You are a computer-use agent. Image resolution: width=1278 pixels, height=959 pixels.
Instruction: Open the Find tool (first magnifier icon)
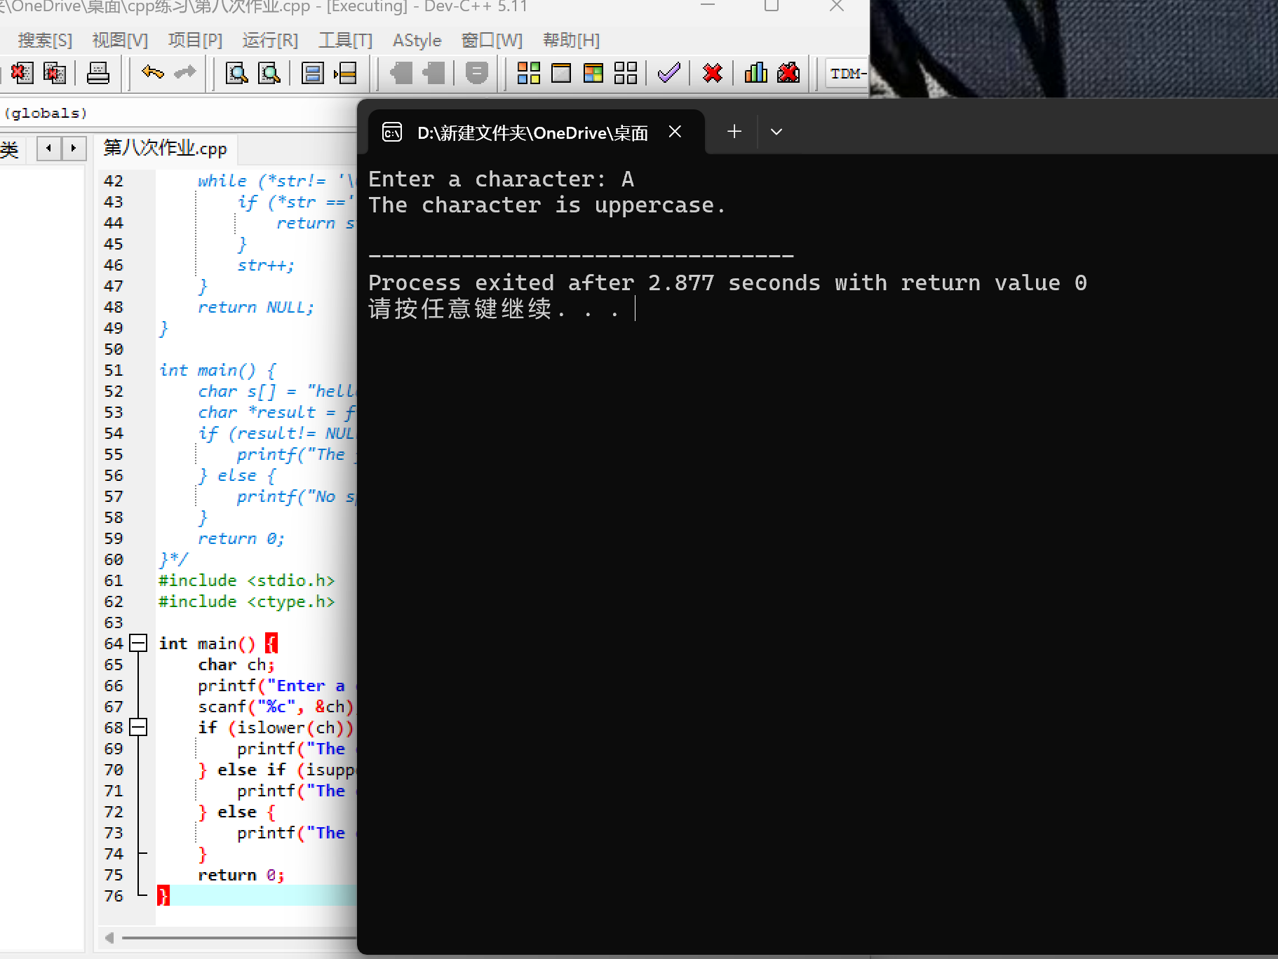coord(236,73)
